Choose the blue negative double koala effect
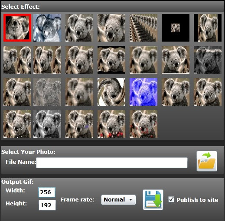Viewport: 225px width, 221px height. tap(47, 28)
